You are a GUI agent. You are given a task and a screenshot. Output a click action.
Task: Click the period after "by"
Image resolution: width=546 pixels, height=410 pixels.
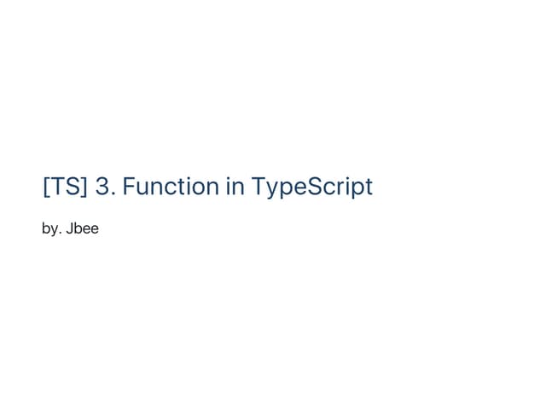(60, 233)
